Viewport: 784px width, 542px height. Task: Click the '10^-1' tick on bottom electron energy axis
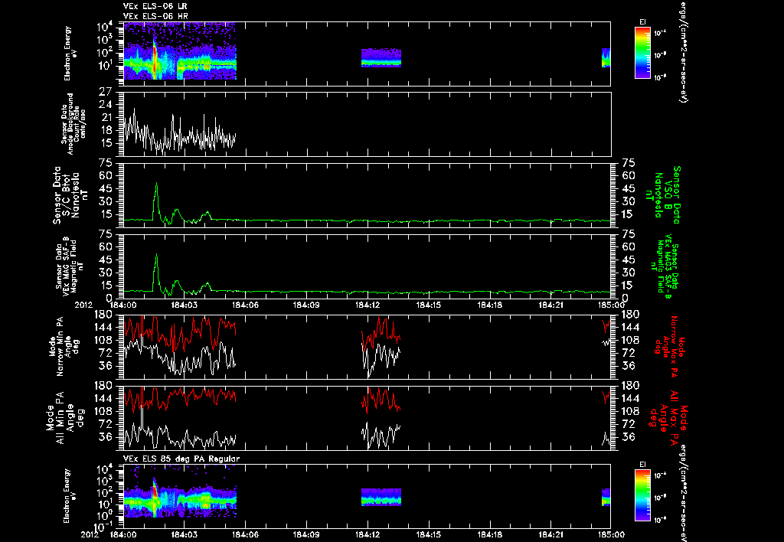click(x=103, y=526)
